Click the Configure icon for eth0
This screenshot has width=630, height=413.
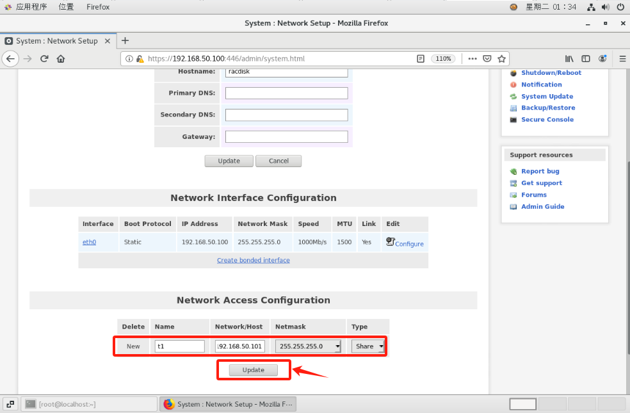390,241
